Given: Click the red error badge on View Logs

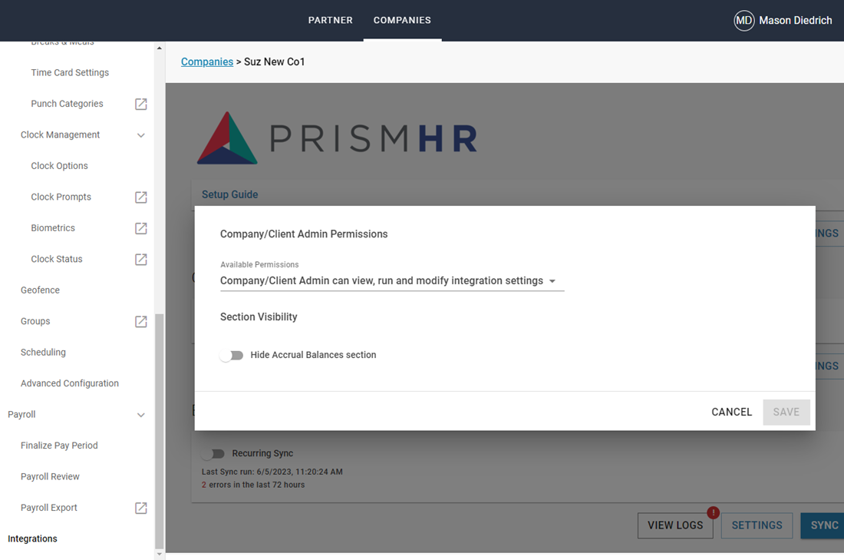Looking at the screenshot, I should tap(713, 512).
